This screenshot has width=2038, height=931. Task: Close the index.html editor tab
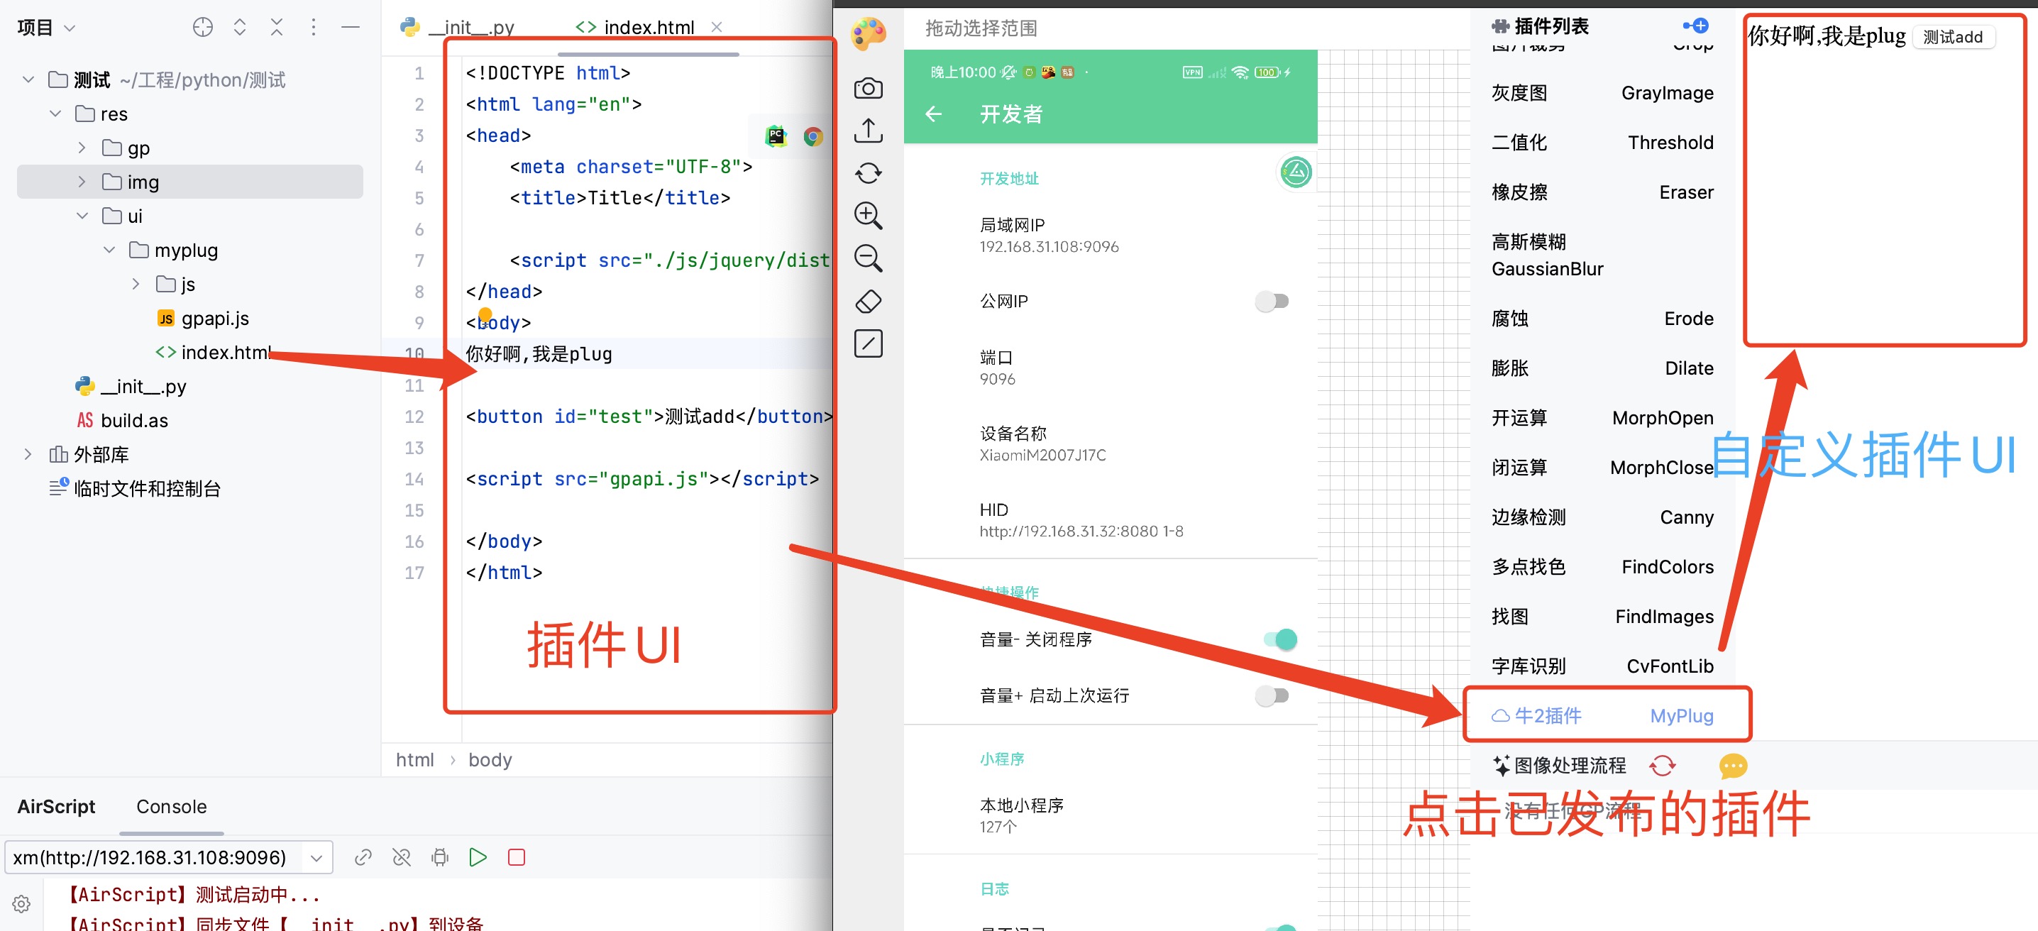[x=717, y=27]
